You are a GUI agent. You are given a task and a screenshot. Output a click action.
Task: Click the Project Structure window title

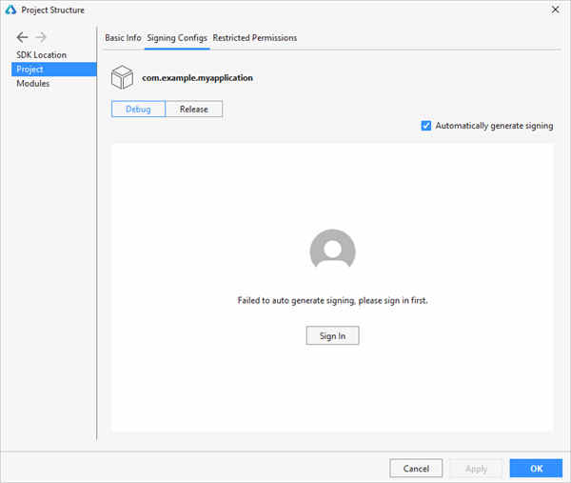point(52,10)
